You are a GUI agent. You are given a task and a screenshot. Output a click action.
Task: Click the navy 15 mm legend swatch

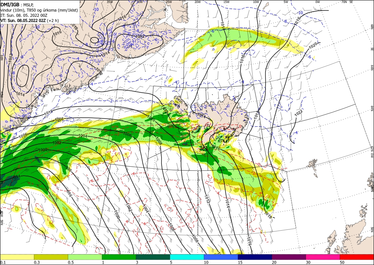point(255,257)
